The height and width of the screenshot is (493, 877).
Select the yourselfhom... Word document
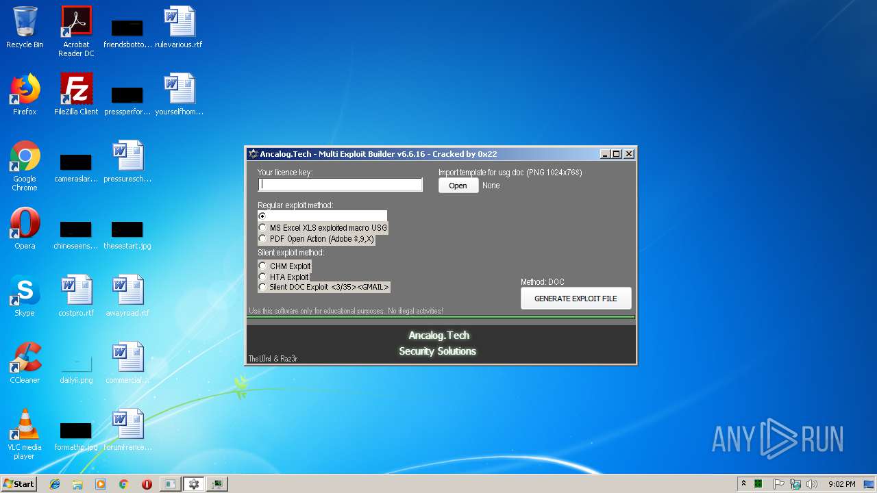coord(179,94)
